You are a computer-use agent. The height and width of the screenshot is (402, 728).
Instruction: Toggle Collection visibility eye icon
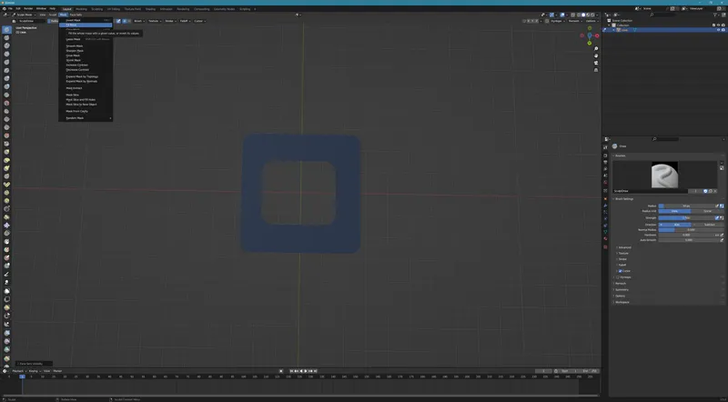coord(718,25)
